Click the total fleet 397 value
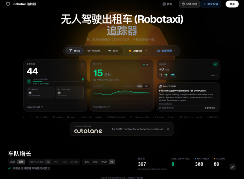Image resolution: width=244 pixels, height=179 pixels. click(142, 164)
